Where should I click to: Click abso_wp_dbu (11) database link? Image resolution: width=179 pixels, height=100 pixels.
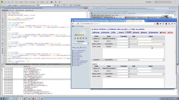pos(79,47)
